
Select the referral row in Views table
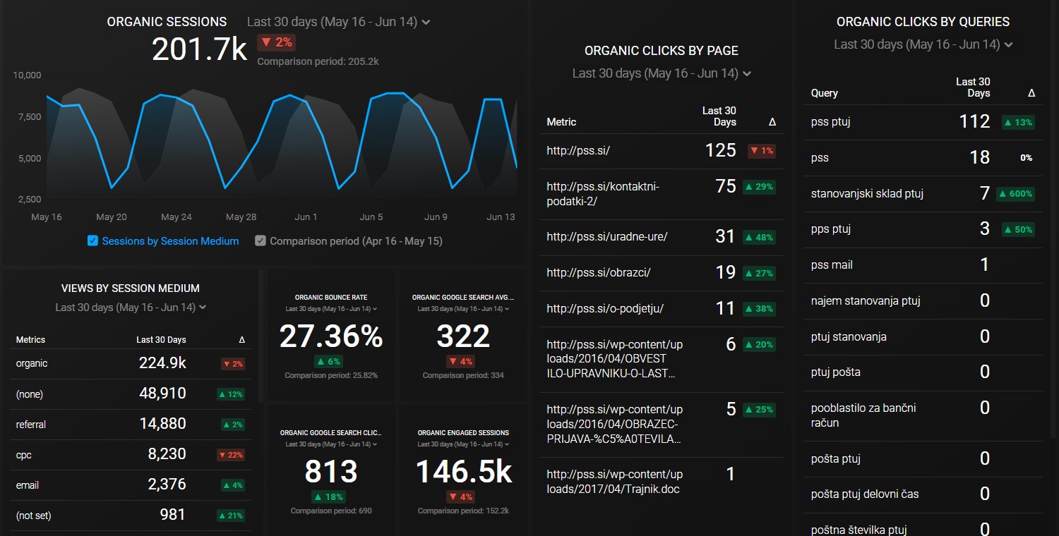131,425
